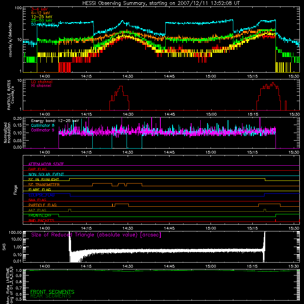Click the 100.00 value on SAS axis
Screen dimensions: 304x304
[x=15, y=233]
